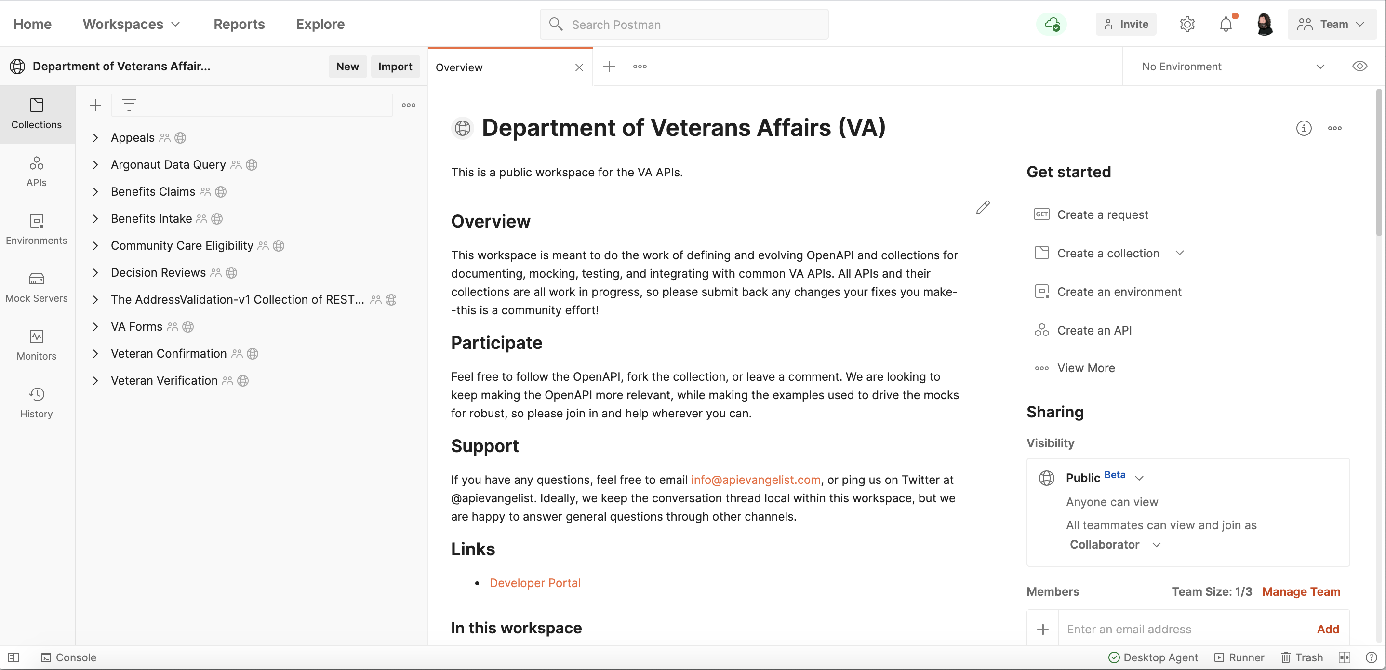Click the Manage Team link
1386x670 pixels.
tap(1301, 591)
